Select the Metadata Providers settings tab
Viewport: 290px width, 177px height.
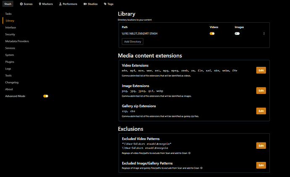[17, 41]
